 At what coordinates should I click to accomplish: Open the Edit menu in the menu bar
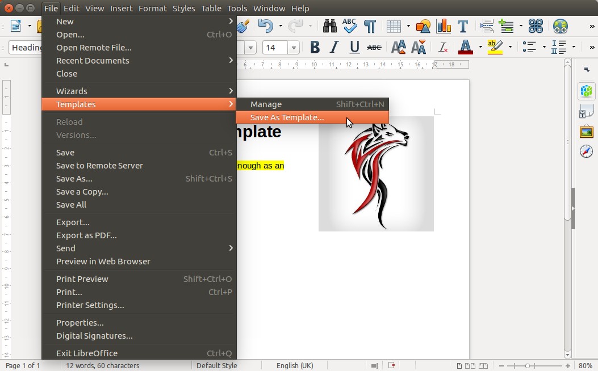click(x=72, y=8)
